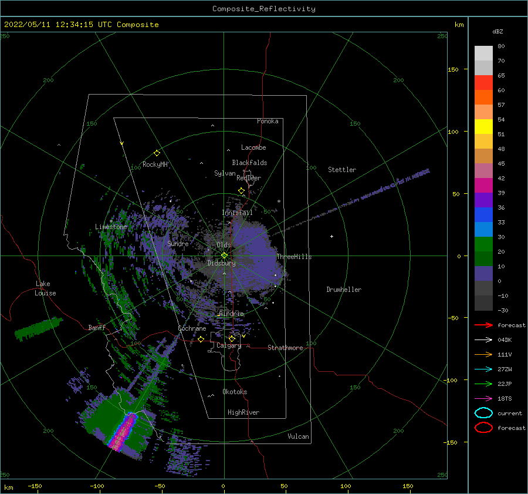Click the RockyMH label

(x=155, y=164)
